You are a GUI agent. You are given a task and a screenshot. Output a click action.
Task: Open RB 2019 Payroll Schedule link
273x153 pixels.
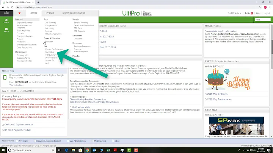click(17, 130)
